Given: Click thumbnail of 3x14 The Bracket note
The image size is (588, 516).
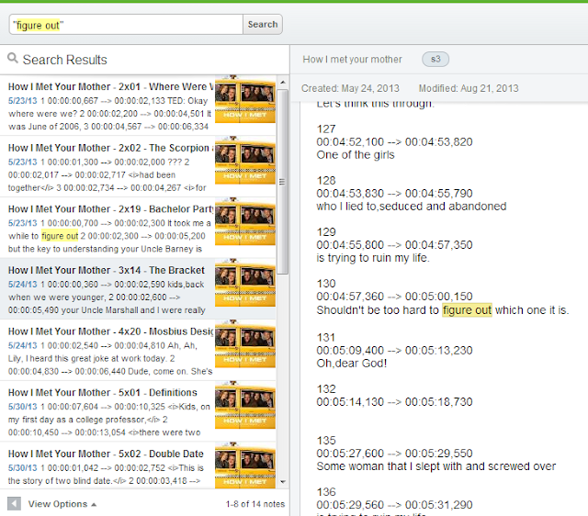Looking at the screenshot, I should pyautogui.click(x=245, y=283).
